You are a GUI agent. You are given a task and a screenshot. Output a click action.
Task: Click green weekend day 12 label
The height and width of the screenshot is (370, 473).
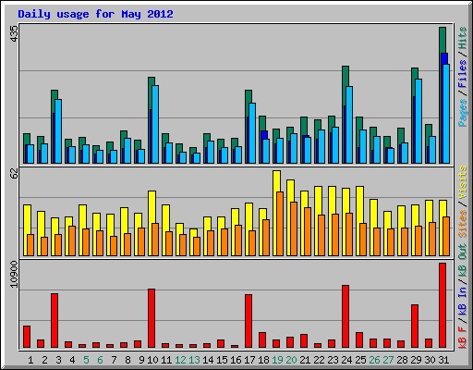click(180, 360)
